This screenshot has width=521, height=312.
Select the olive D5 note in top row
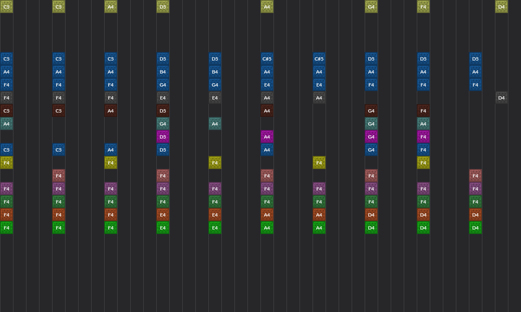coord(163,7)
